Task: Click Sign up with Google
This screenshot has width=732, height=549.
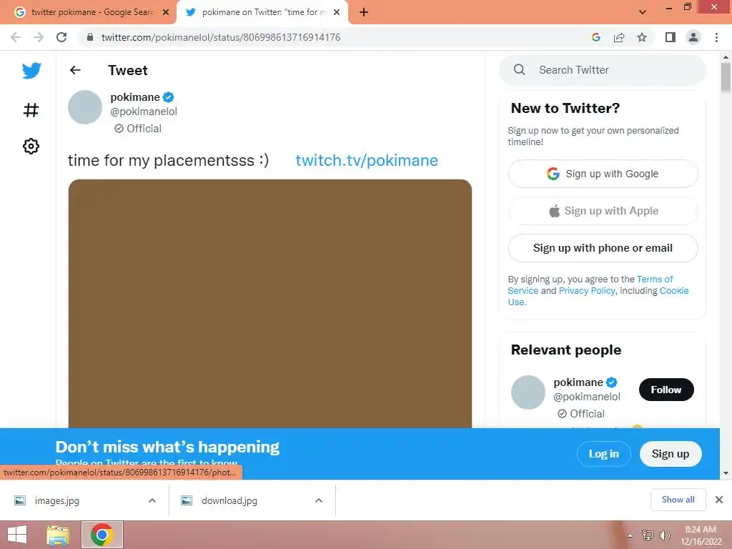Action: coord(603,174)
